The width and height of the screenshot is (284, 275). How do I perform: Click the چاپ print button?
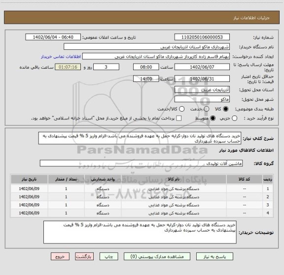click(x=108, y=257)
